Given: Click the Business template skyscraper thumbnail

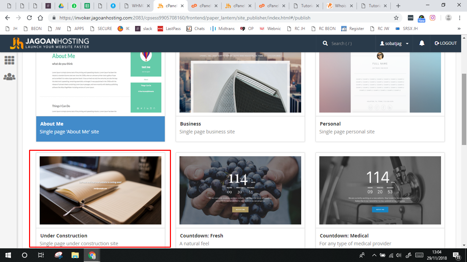Looking at the screenshot, I should click(x=240, y=82).
